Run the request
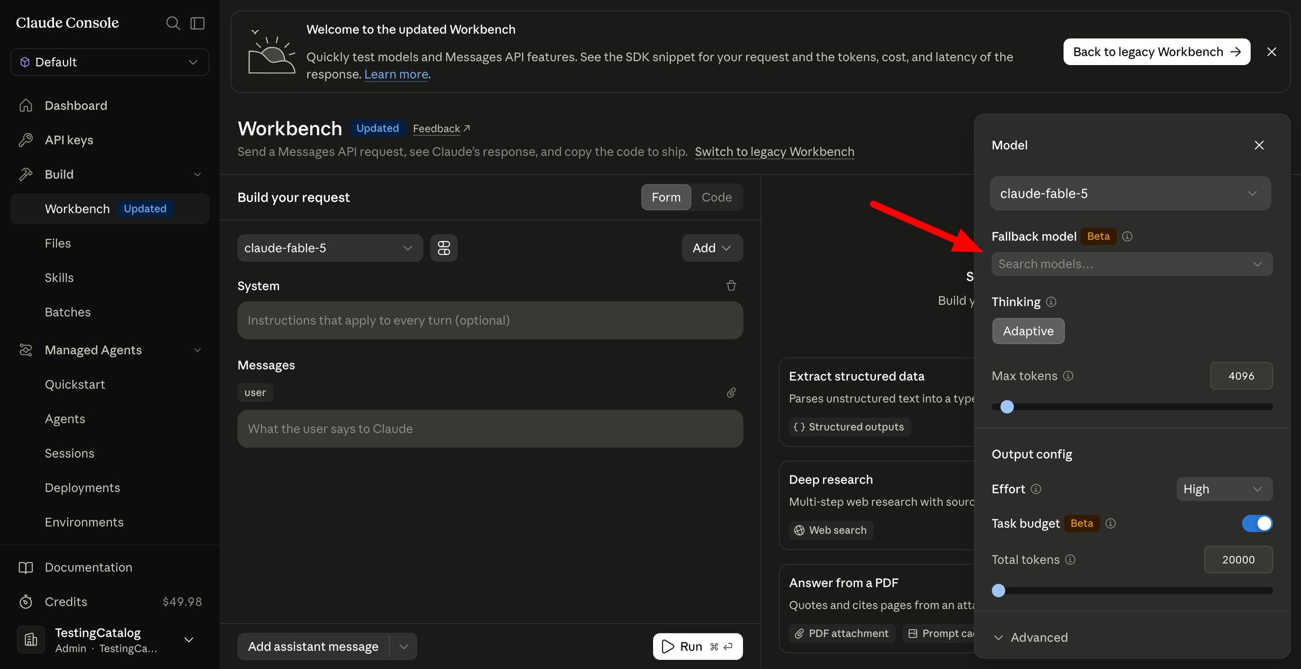 (698, 647)
